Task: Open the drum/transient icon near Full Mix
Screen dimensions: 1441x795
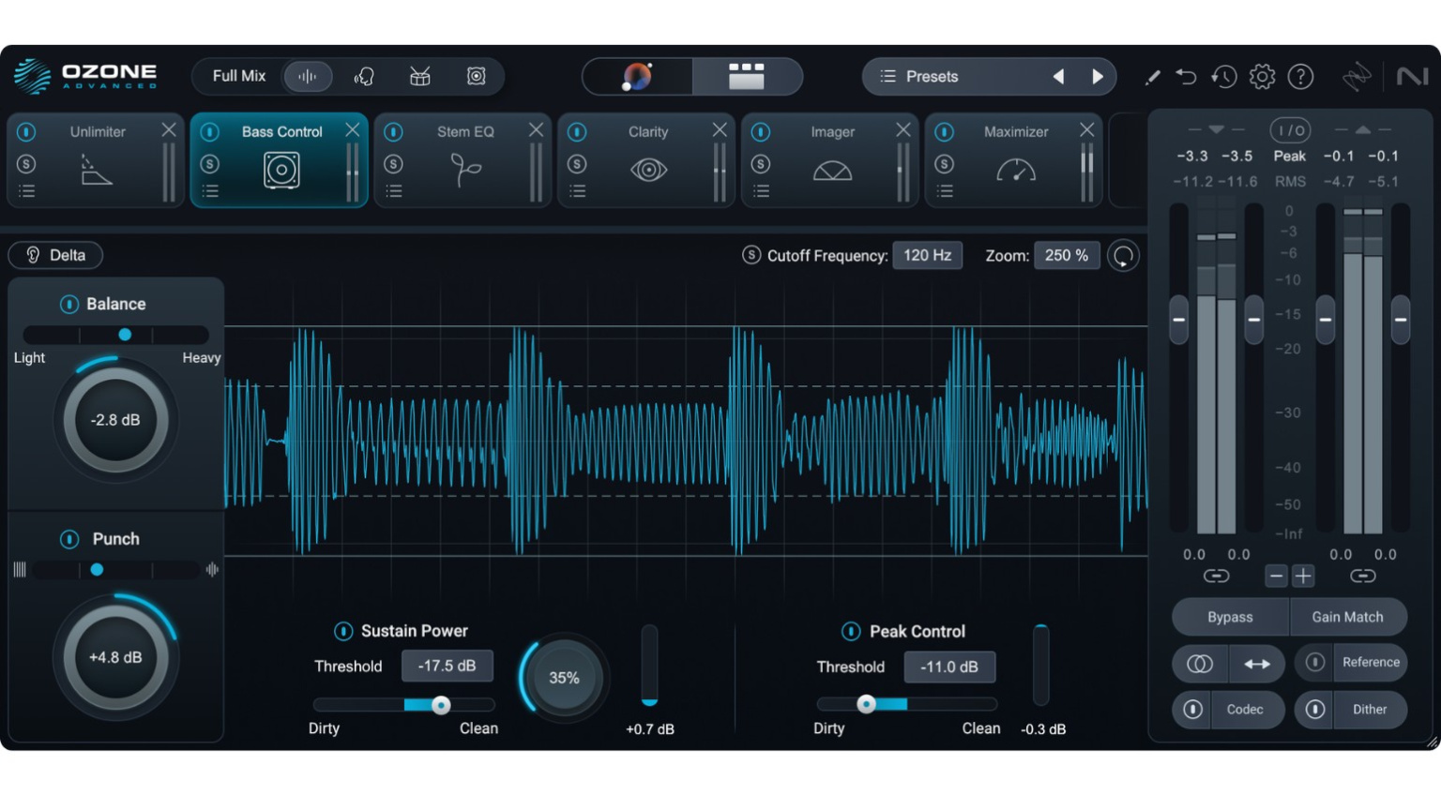Action: click(419, 76)
